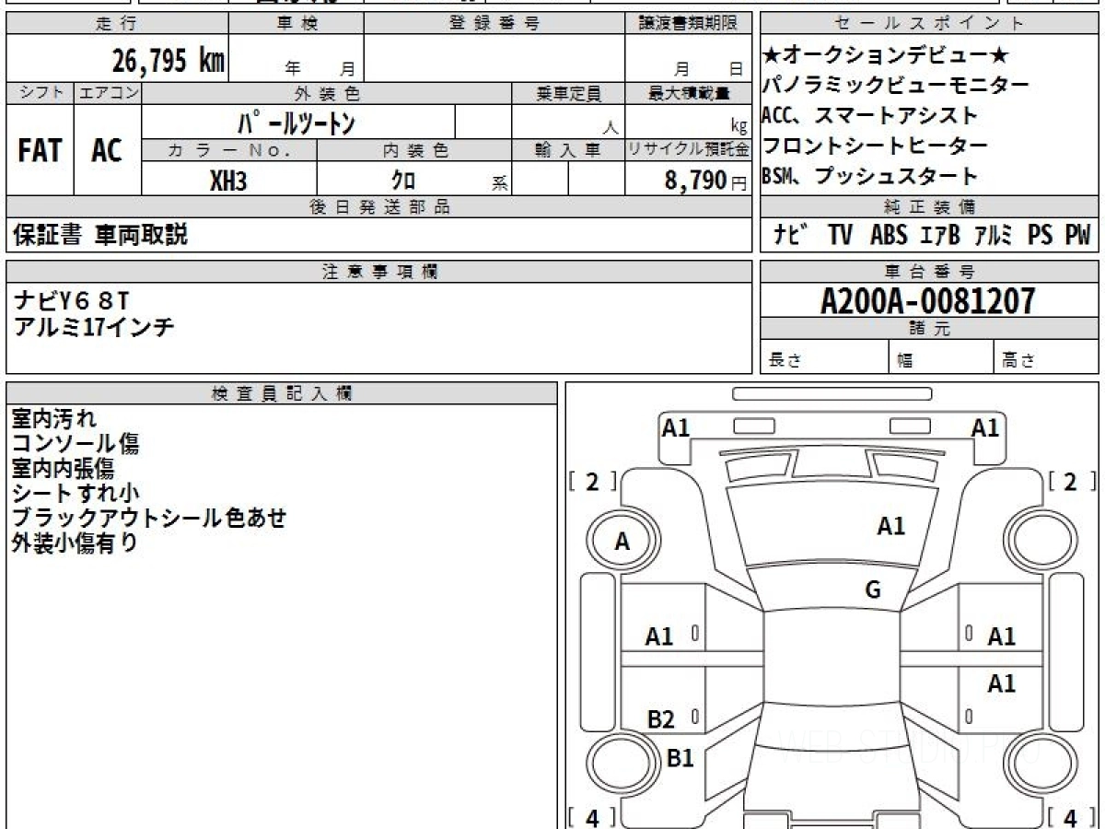This screenshot has height=829, width=1105.
Task: Select the 外装小傷有り inspector note
Action: pos(75,543)
